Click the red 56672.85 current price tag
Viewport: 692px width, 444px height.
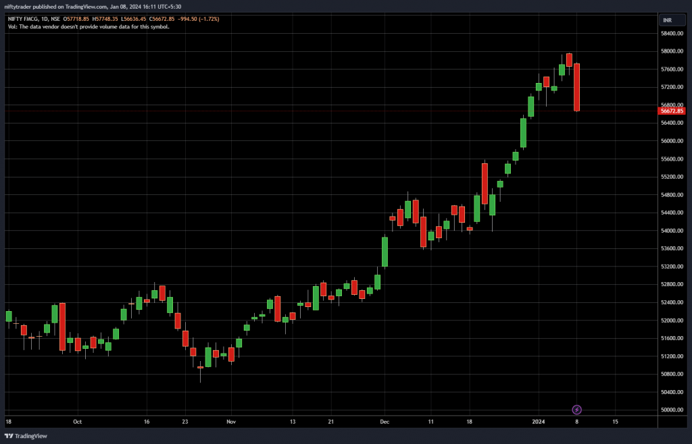[x=672, y=111]
